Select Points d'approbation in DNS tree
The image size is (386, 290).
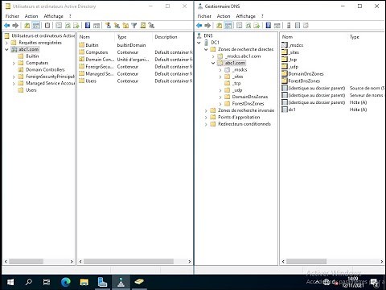(x=239, y=117)
